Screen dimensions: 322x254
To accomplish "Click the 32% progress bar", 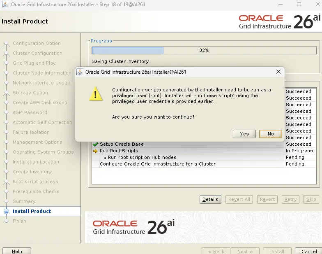I will coord(204,50).
